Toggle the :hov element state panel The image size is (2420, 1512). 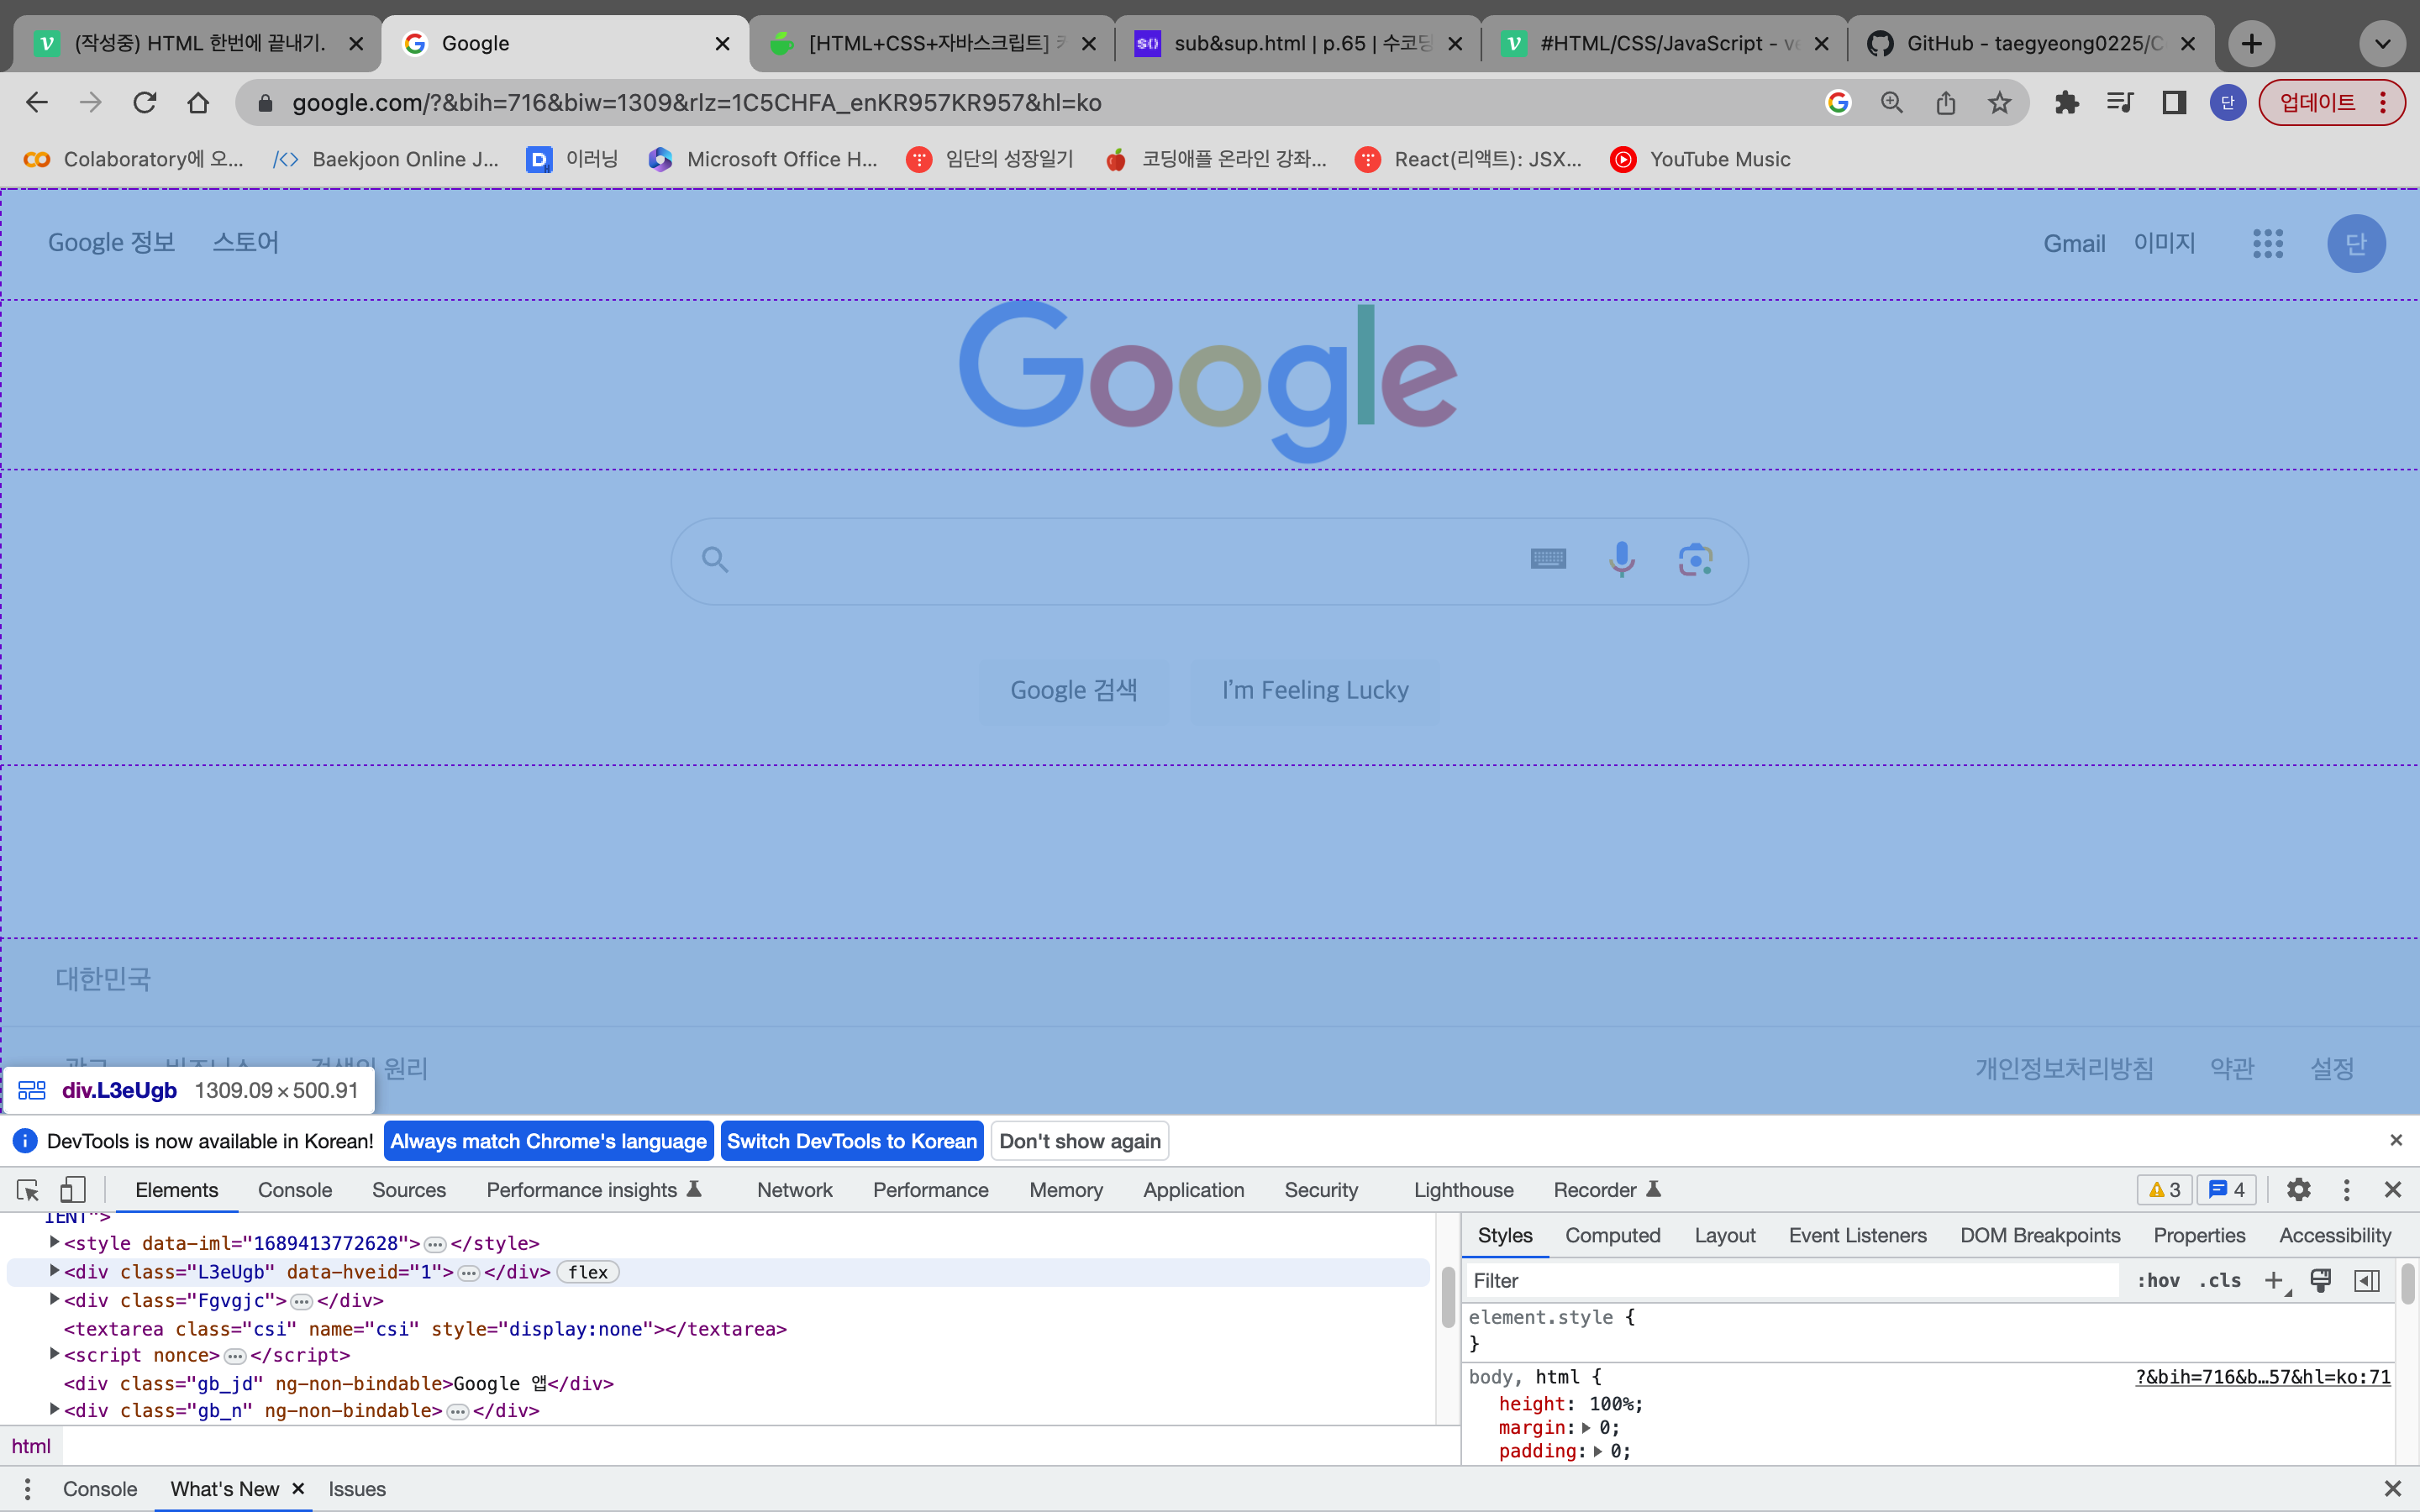(x=2158, y=1281)
